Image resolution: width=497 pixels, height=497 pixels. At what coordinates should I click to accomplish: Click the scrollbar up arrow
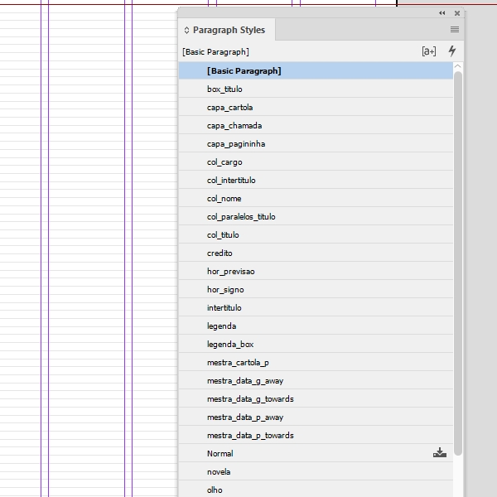tap(458, 66)
